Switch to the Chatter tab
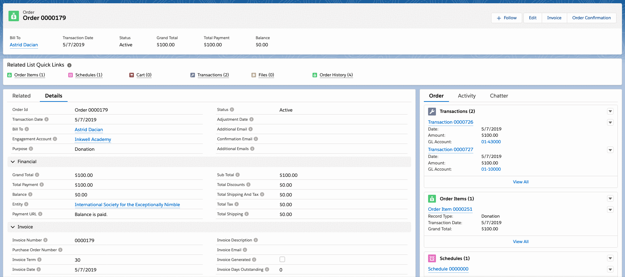The height and width of the screenshot is (277, 625). pos(499,96)
